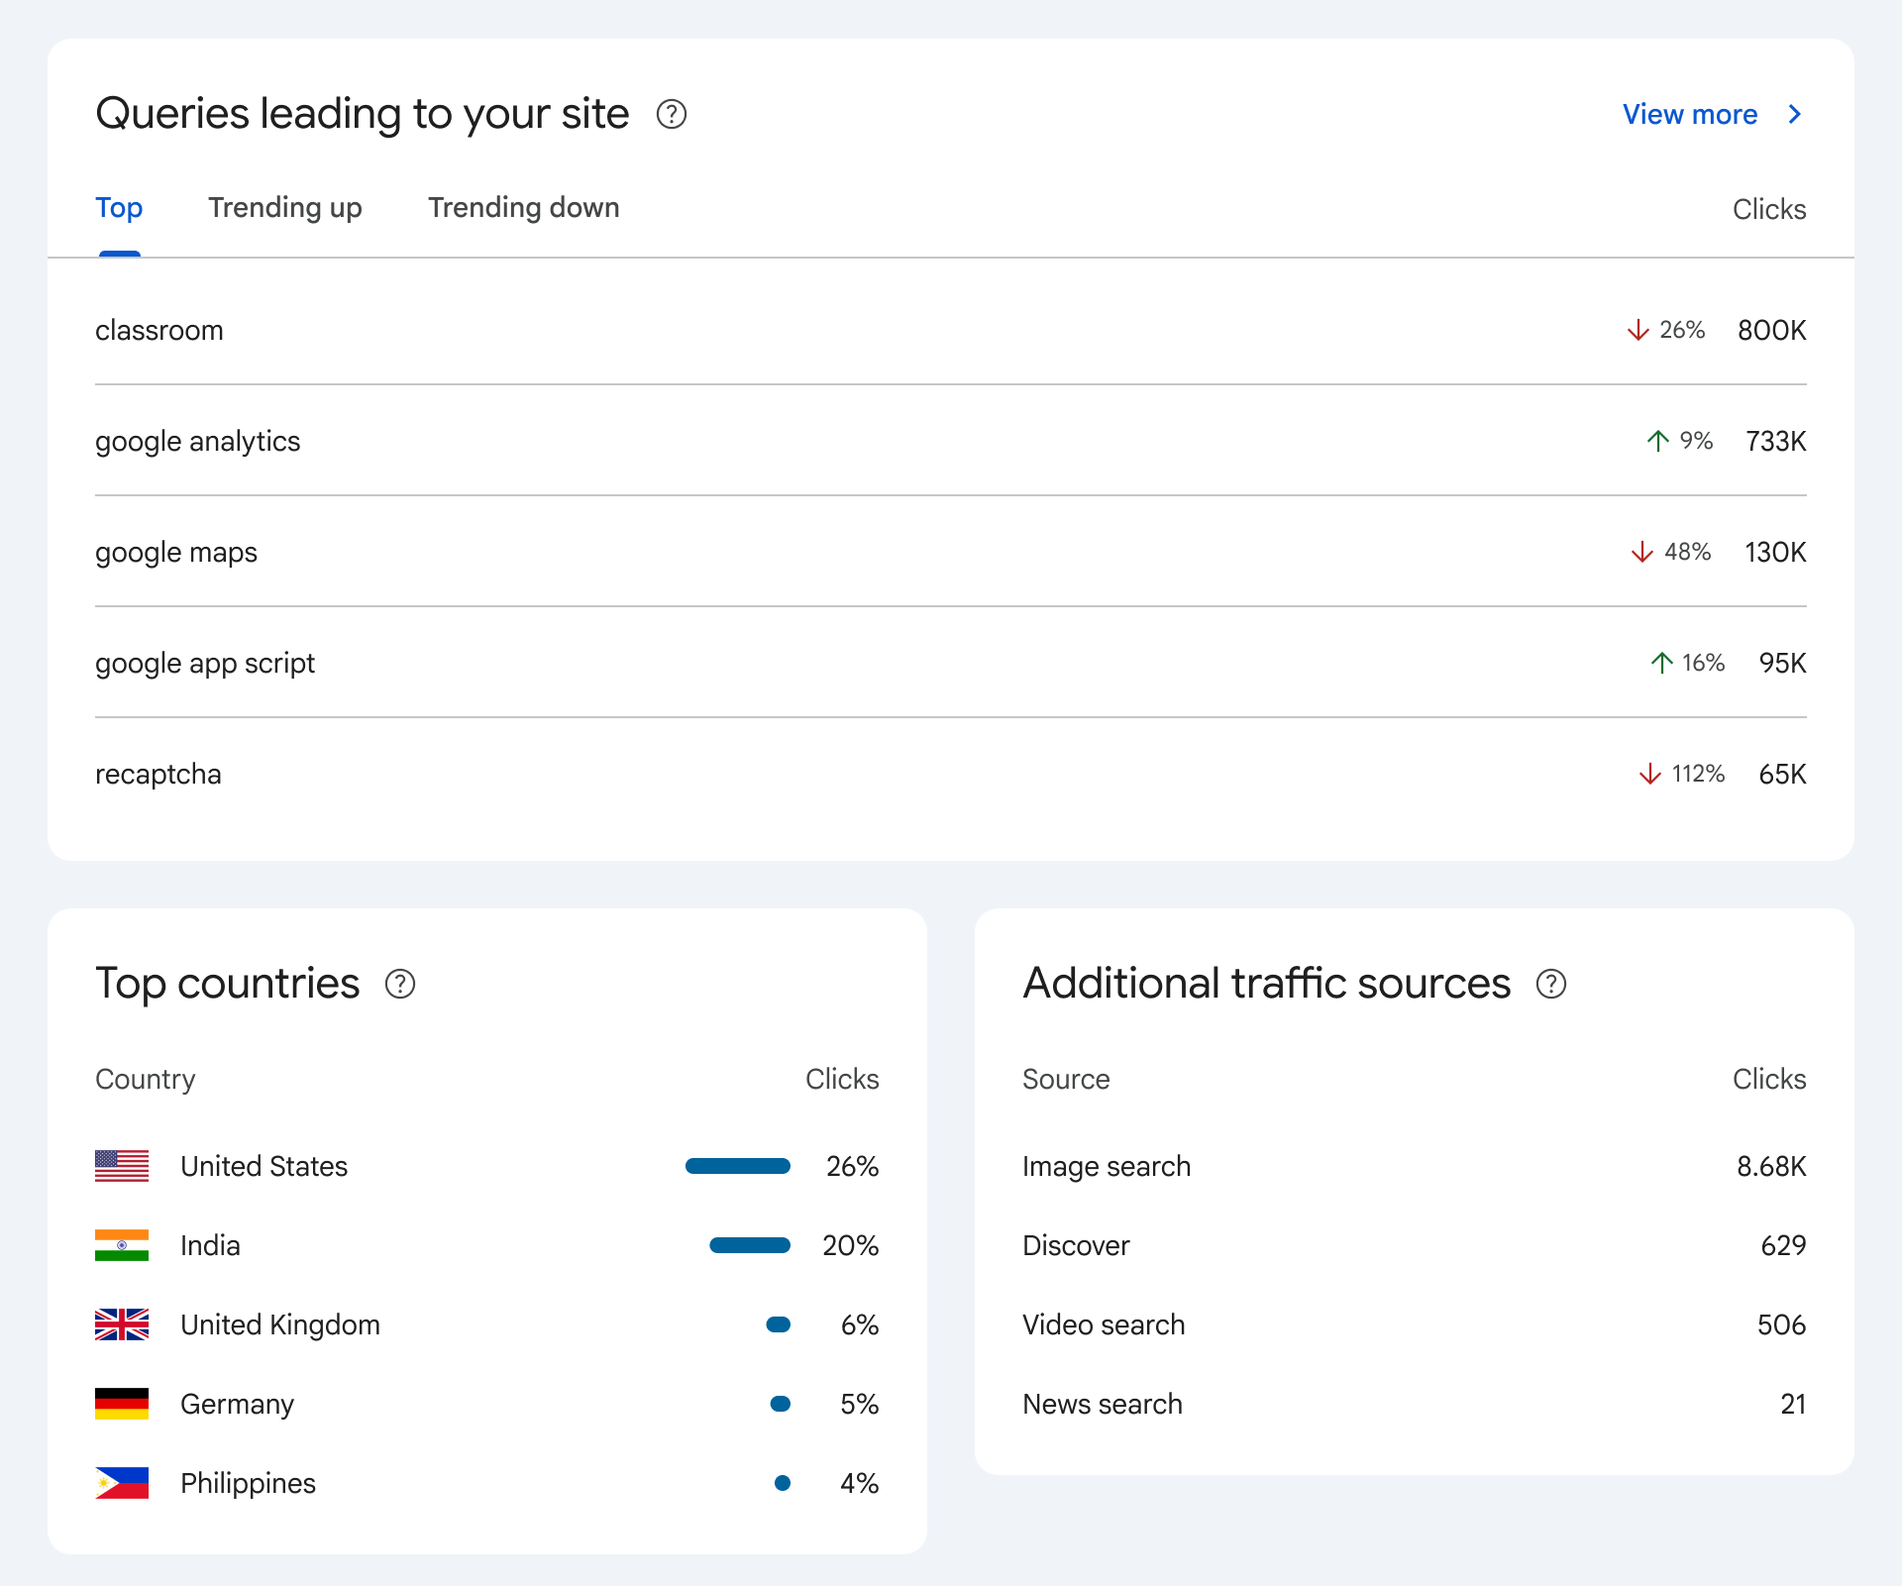Viewport: 1902px width, 1586px height.
Task: Click the United Kingdom flag icon
Action: (x=122, y=1324)
